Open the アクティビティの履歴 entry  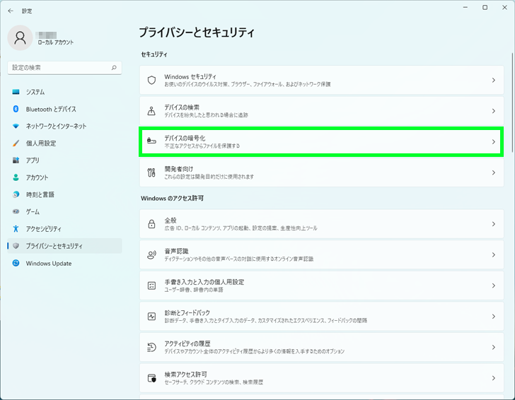(322, 347)
